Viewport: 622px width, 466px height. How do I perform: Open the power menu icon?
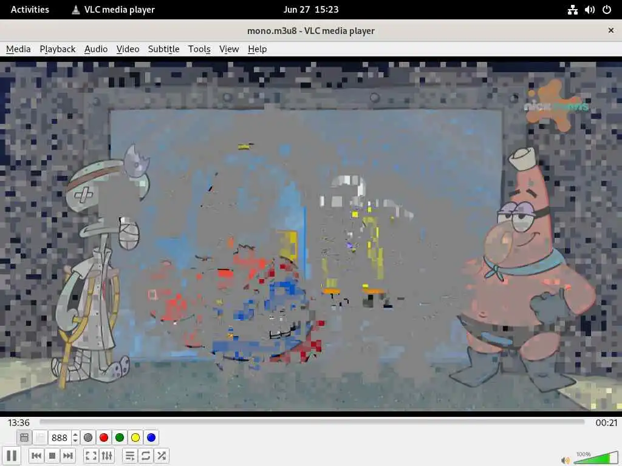click(607, 10)
